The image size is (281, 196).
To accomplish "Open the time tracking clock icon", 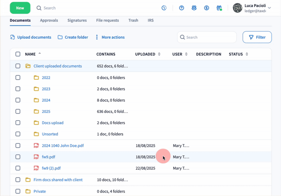I will (x=164, y=8).
